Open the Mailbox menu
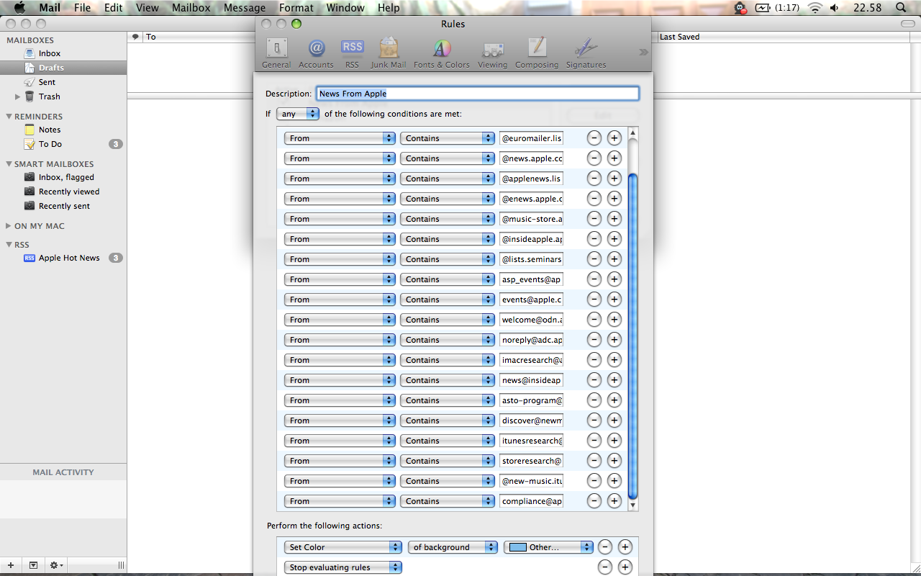 (191, 8)
